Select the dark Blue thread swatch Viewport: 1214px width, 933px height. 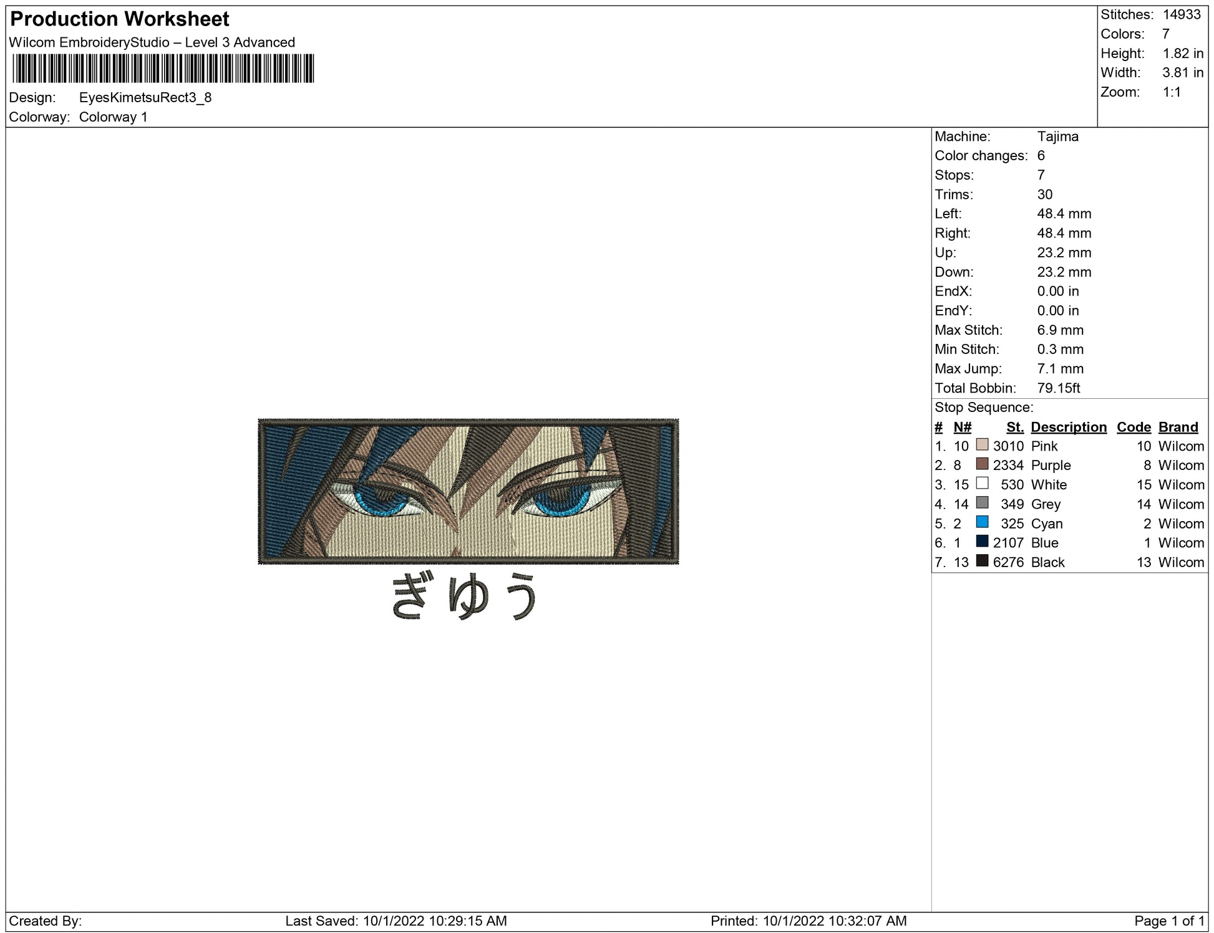click(x=982, y=542)
